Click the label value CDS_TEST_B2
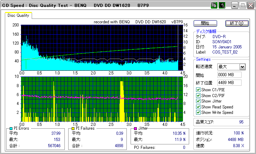Viewport: 256px width, 154px height. 225,52
